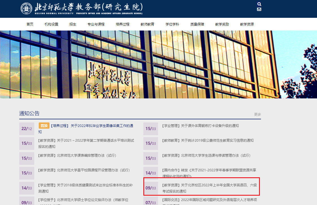The image size is (317, 205).
Task: Open 硕士学位论文抽评办法 notice
Action: (x=83, y=202)
